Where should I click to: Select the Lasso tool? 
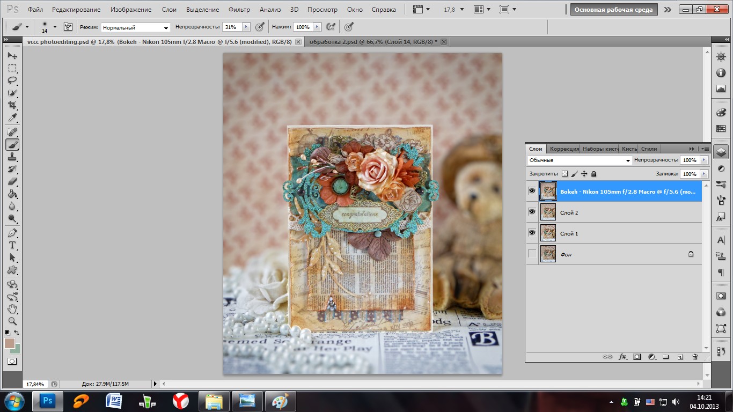coord(12,80)
